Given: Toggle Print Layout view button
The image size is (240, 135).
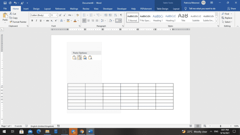Looking at the screenshot, I should 198,126.
